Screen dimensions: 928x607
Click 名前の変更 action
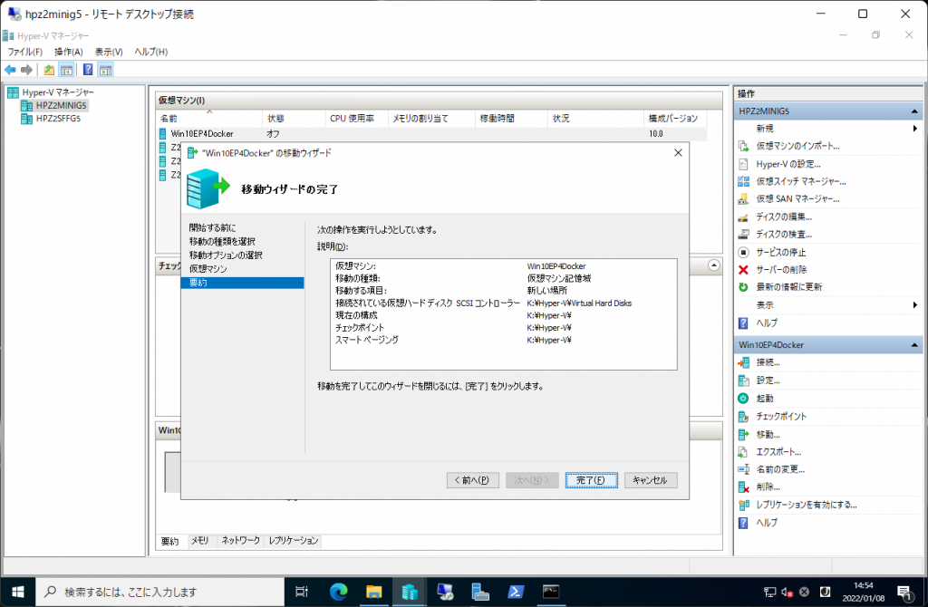click(x=780, y=469)
